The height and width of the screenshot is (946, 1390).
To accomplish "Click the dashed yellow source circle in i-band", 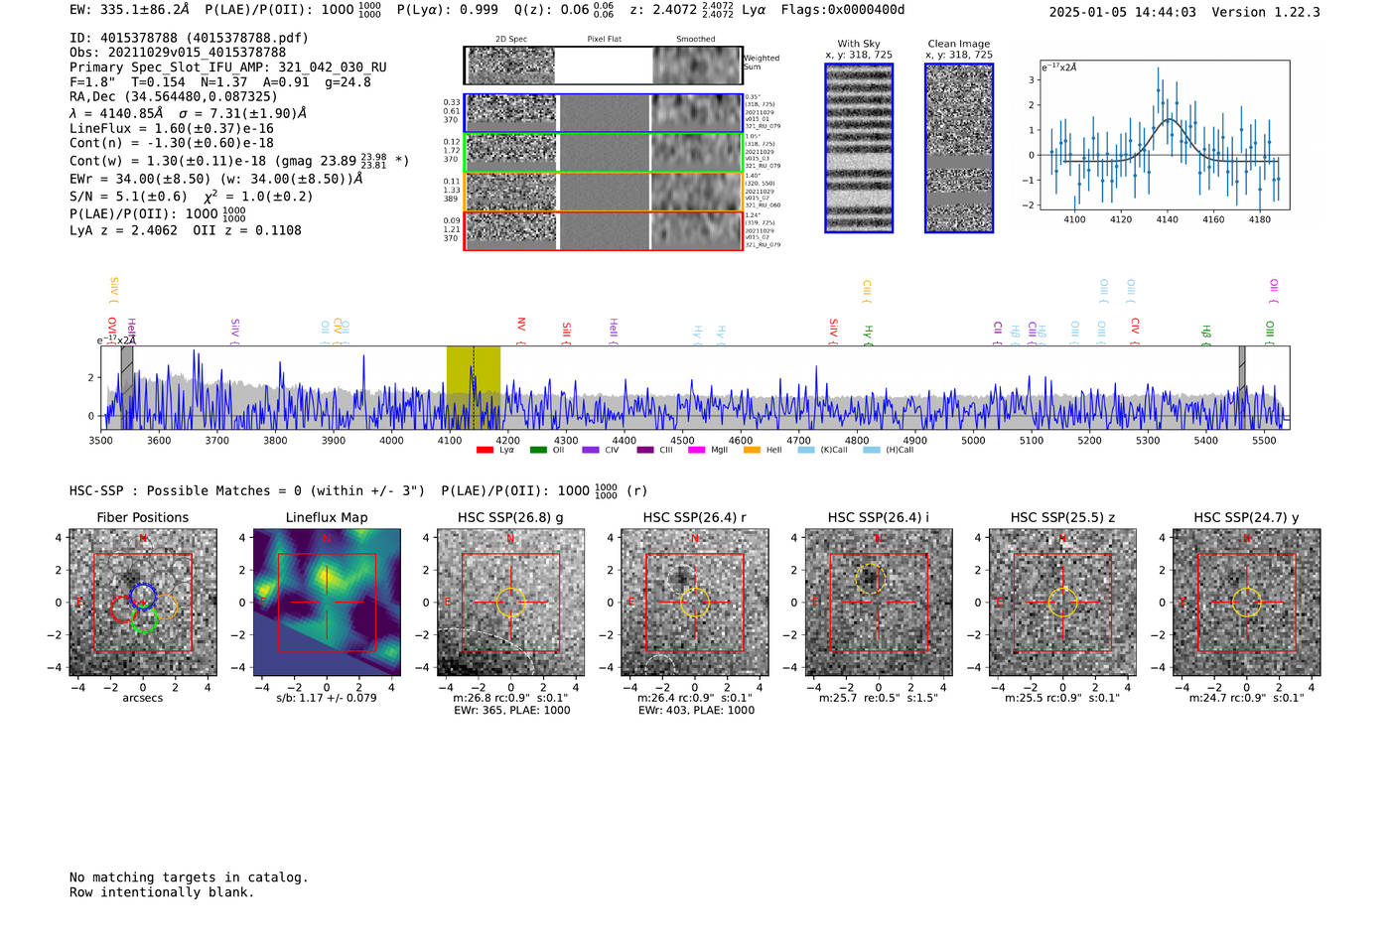I will (869, 580).
